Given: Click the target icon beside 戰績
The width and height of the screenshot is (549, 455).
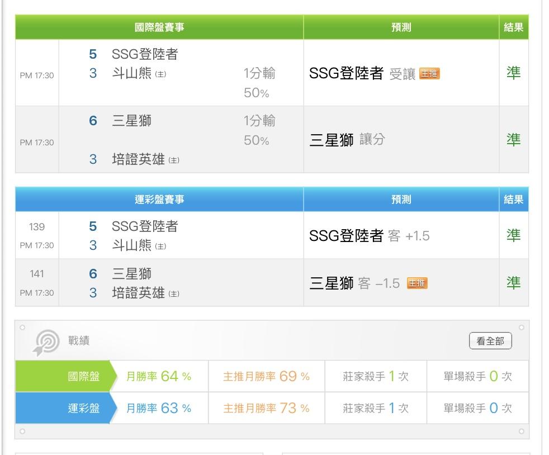Looking at the screenshot, I should point(46,342).
